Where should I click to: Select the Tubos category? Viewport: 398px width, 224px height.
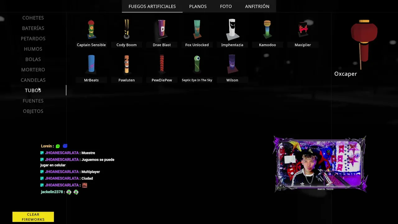33,90
